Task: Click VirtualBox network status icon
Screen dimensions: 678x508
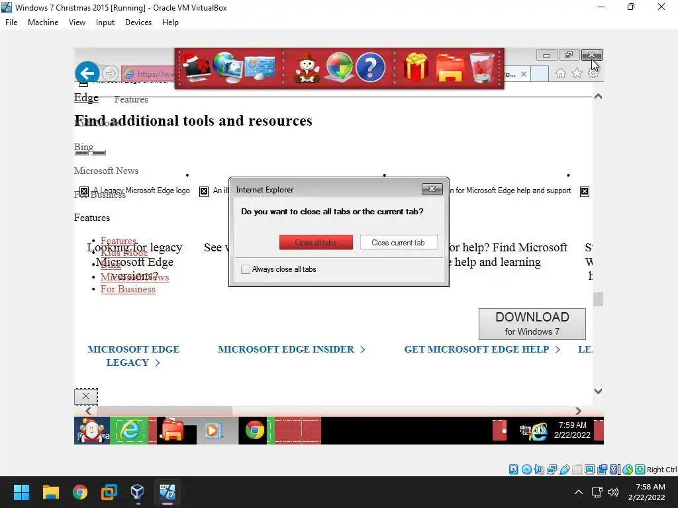Action: pos(552,469)
